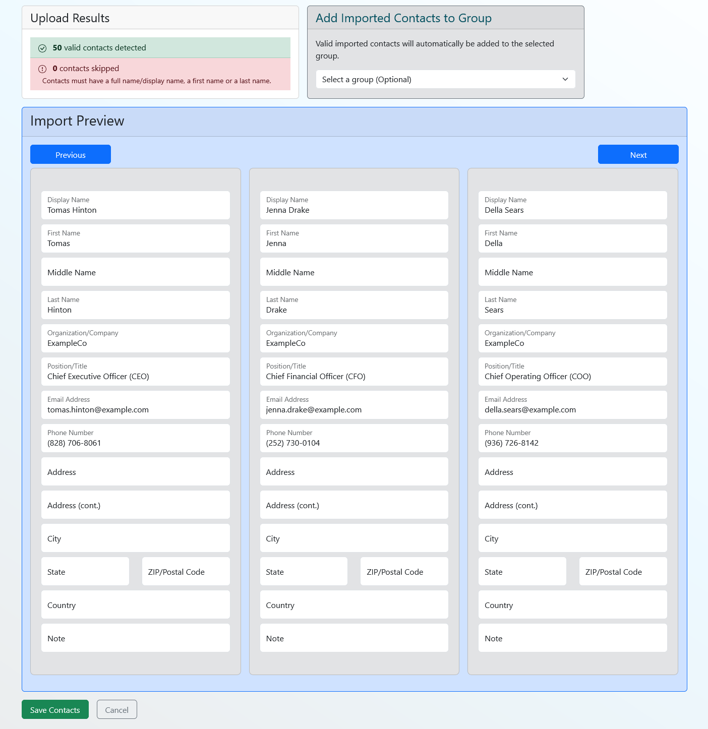708x729 pixels.
Task: Click State field in Della Sears card
Action: (x=522, y=571)
